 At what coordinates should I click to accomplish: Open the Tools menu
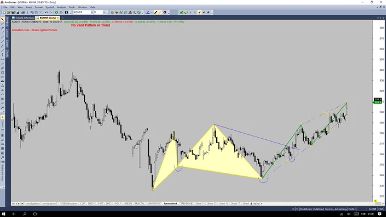click(x=72, y=7)
